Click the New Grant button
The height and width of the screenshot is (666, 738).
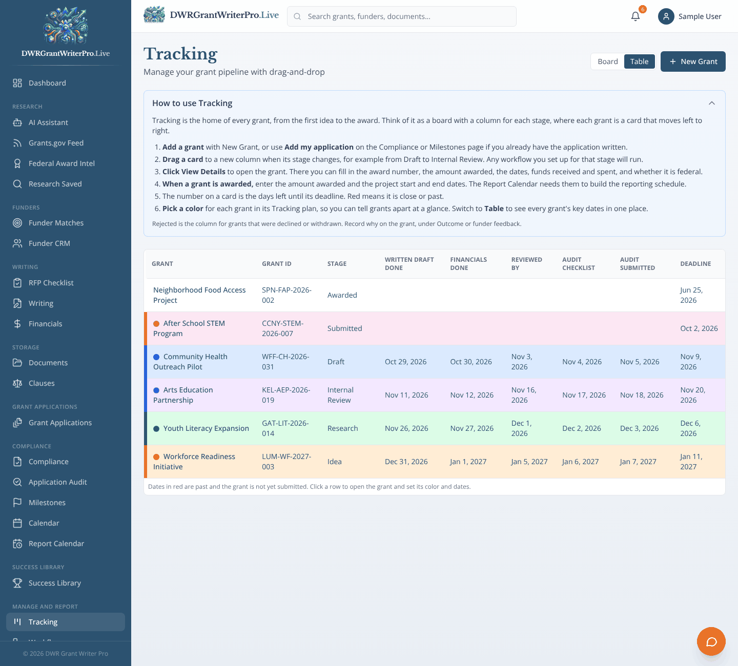(x=693, y=61)
